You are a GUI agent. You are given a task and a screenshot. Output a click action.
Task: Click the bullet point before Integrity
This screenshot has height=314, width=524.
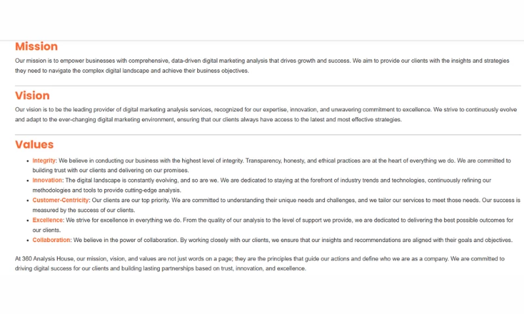28,160
